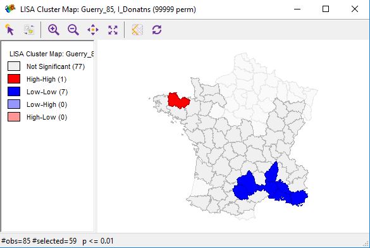Click the High-Low pink legend swatch
The height and width of the screenshot is (248, 370).
(14, 117)
